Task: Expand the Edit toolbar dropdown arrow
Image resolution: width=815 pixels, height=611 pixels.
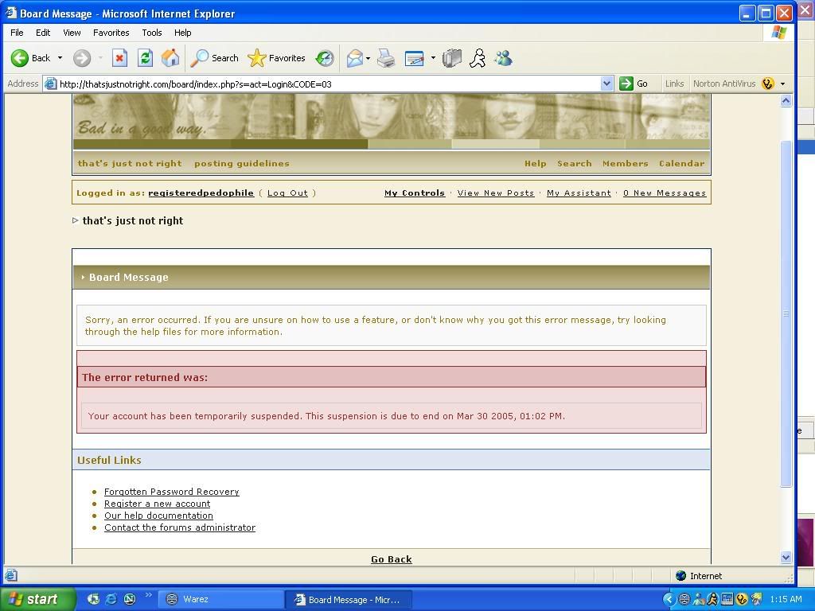Action: [433, 58]
